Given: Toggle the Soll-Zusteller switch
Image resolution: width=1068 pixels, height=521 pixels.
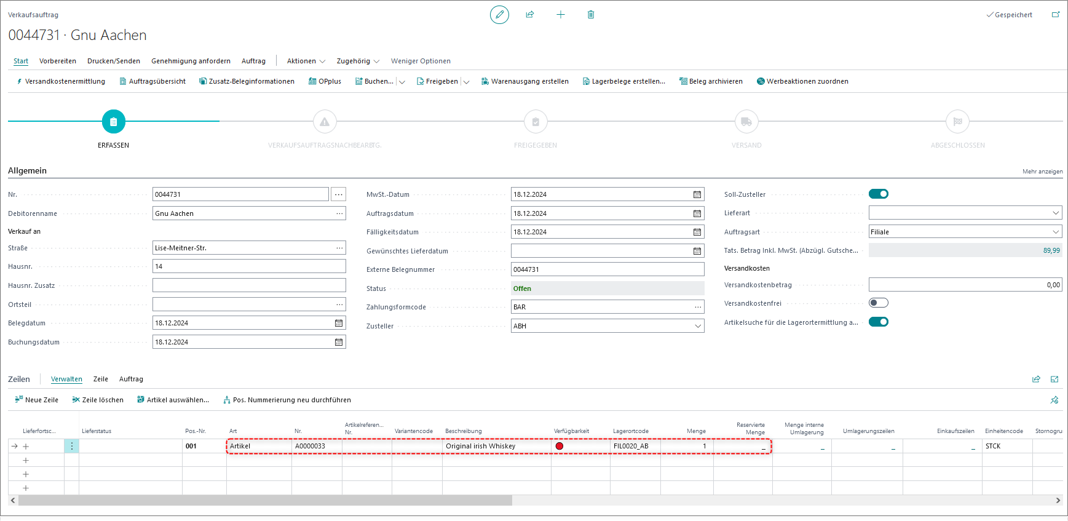Looking at the screenshot, I should (x=879, y=194).
